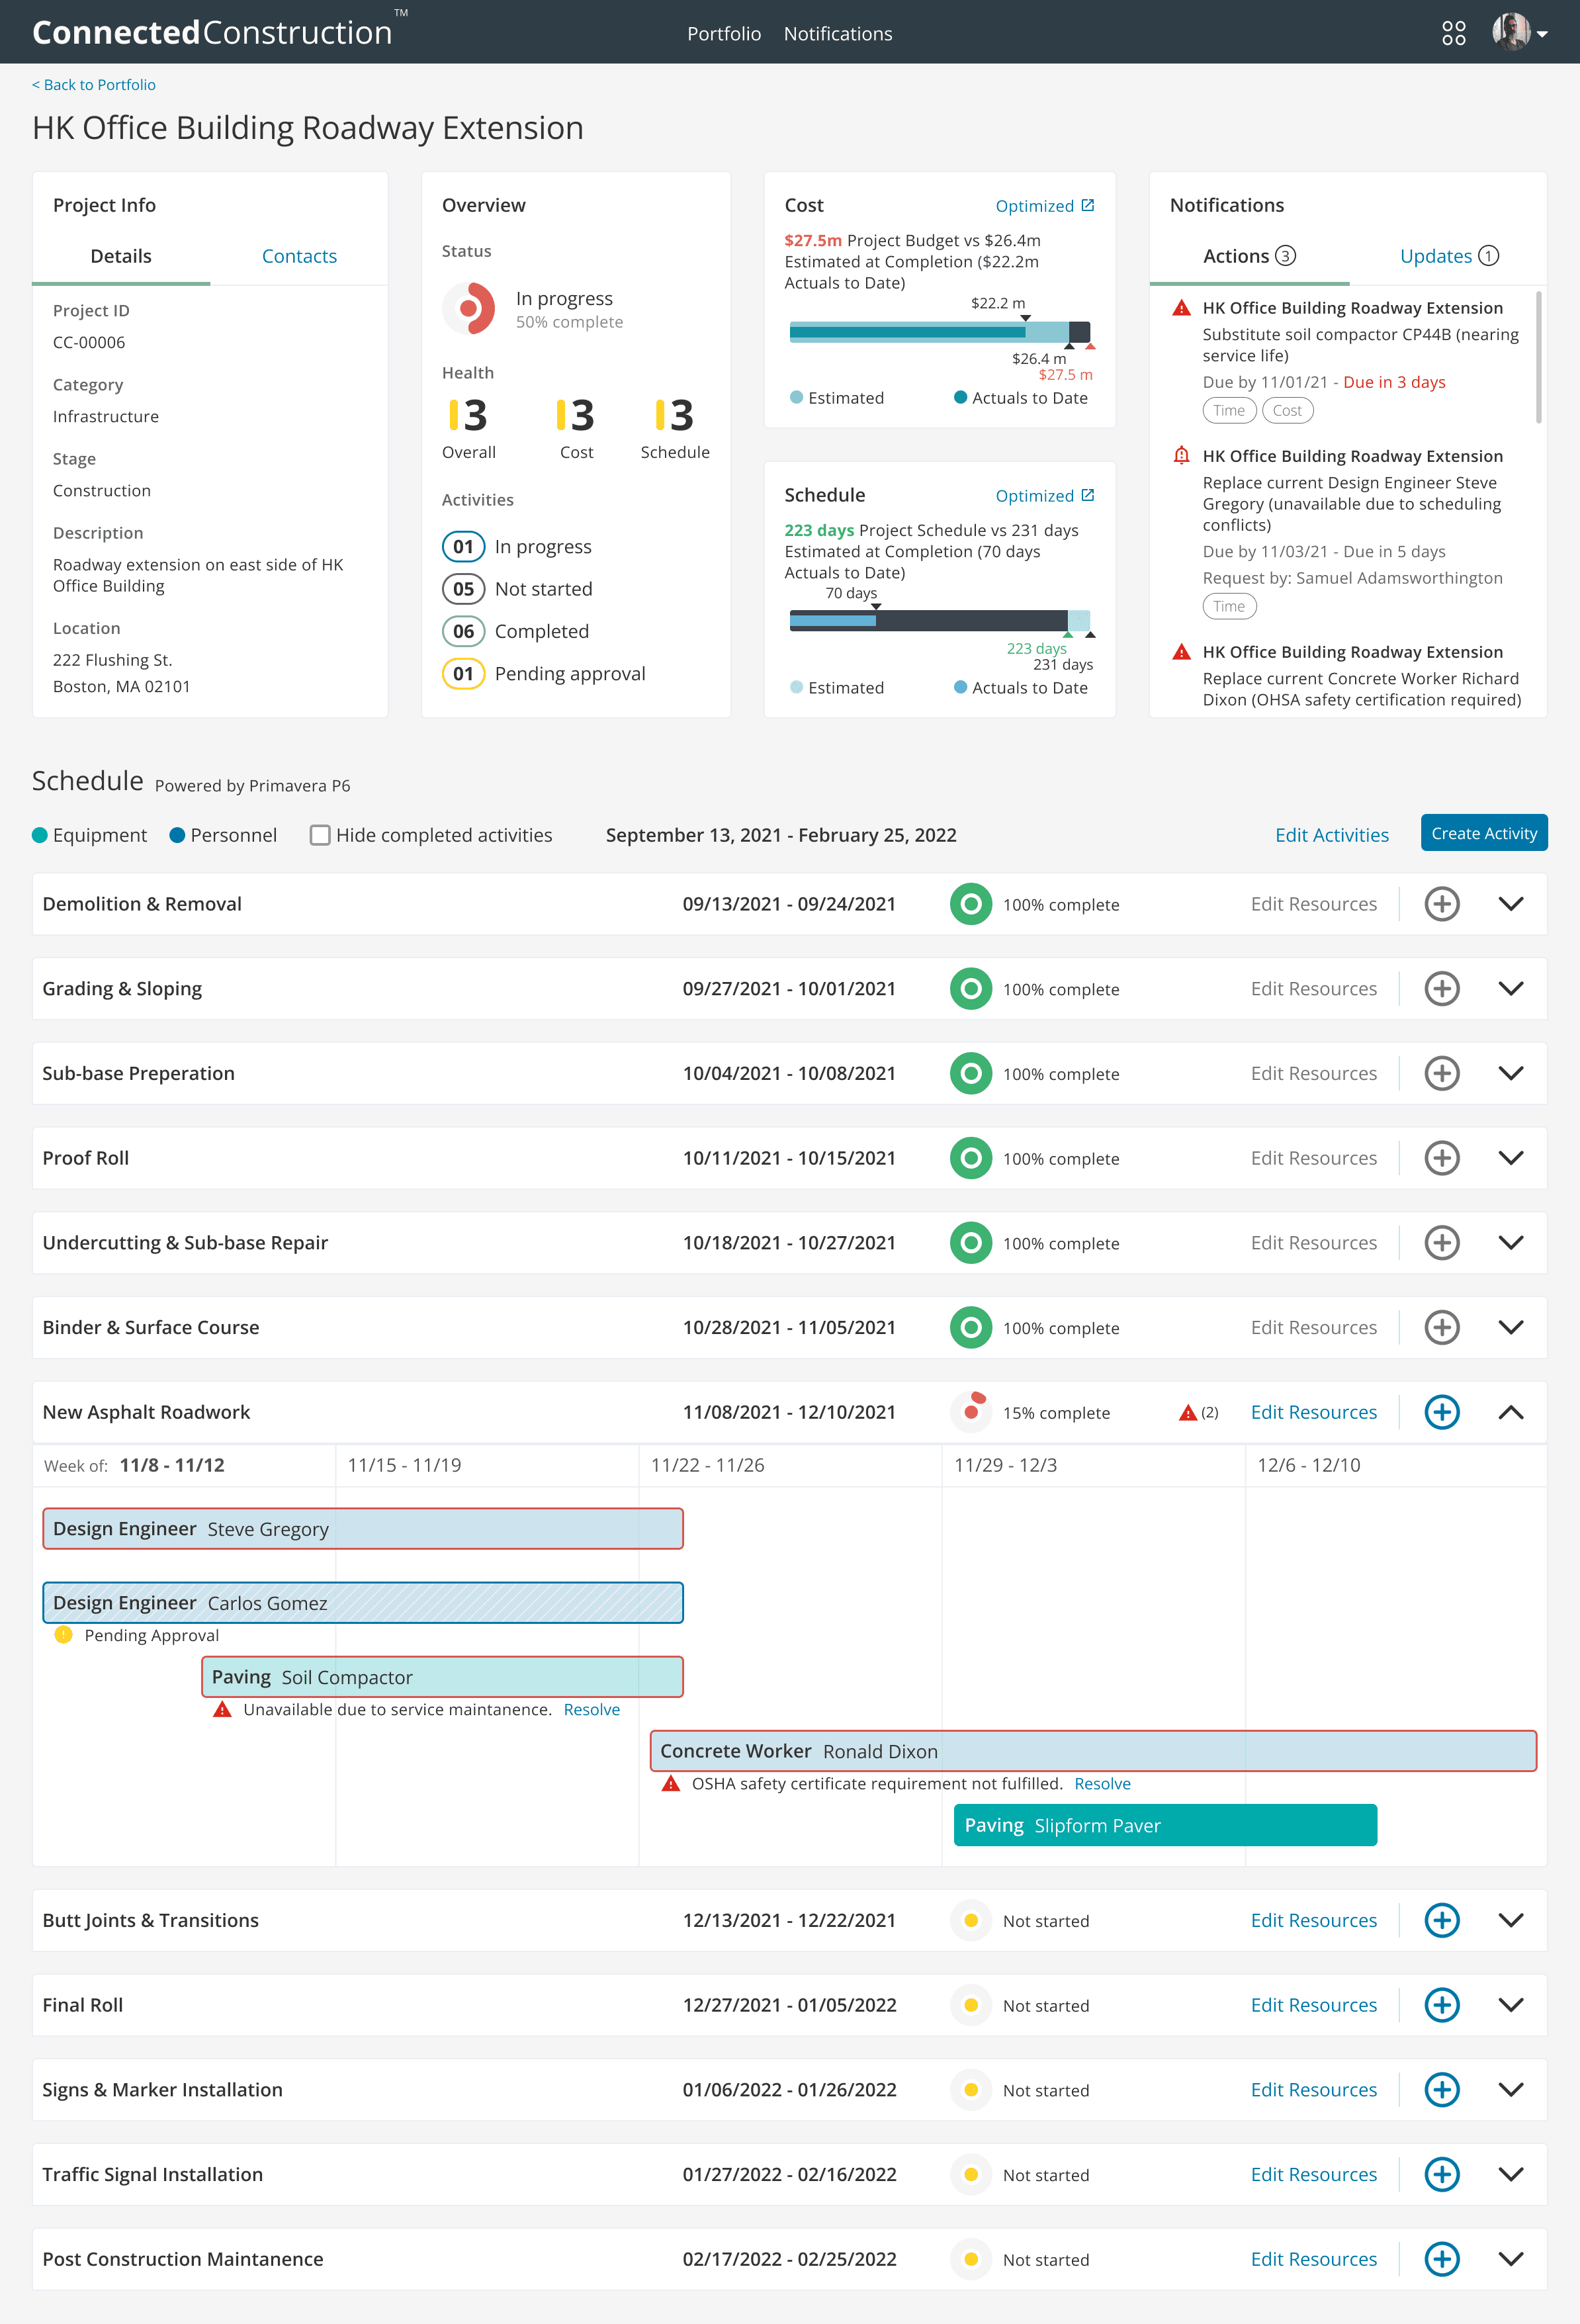Click the plus icon for Grading & Sloping
The image size is (1580, 2324).
(x=1441, y=989)
